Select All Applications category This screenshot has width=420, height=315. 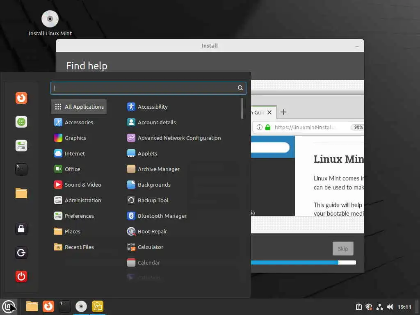[79, 107]
